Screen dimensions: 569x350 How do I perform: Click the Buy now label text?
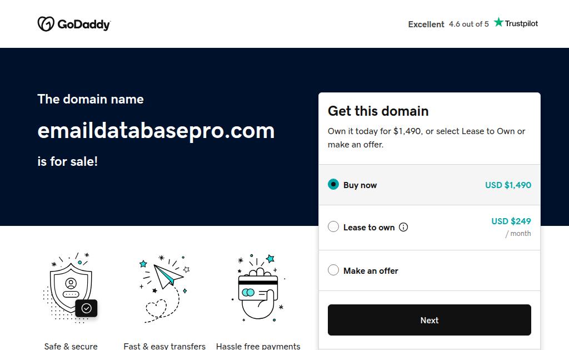(360, 185)
